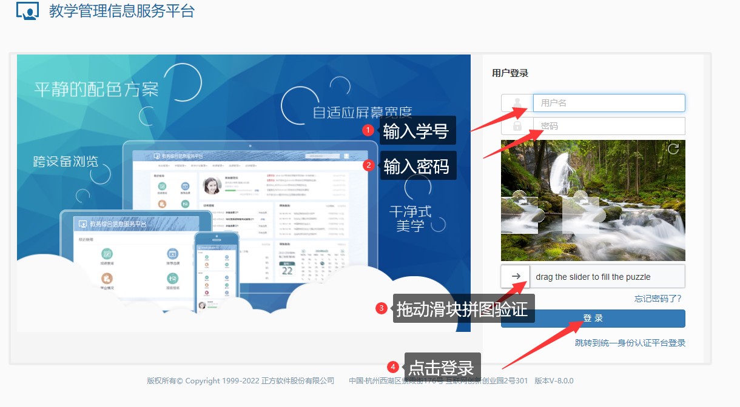This screenshot has height=407, width=740.
Task: Click the 用户名 username input field
Action: pyautogui.click(x=608, y=102)
